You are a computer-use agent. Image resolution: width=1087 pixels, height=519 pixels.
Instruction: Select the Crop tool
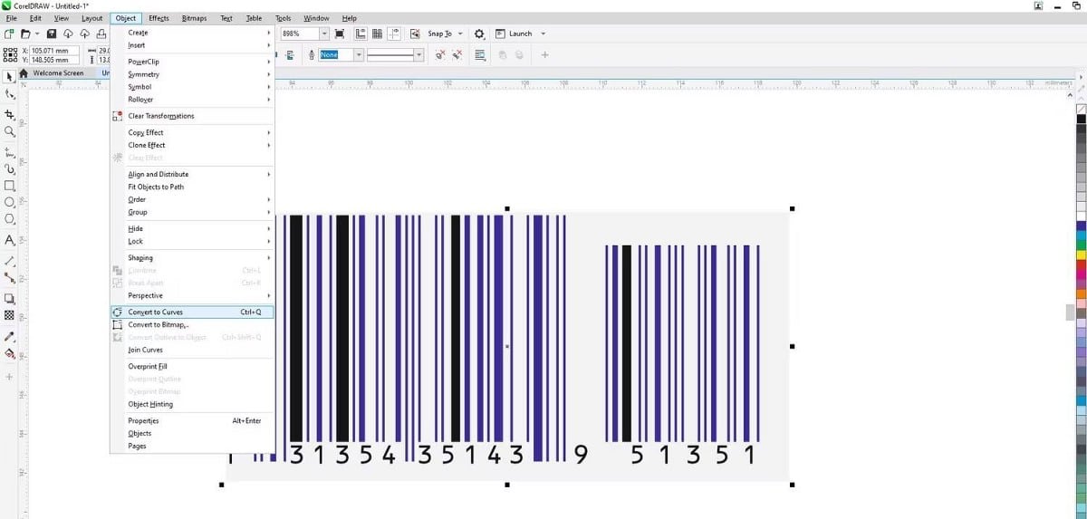[10, 115]
